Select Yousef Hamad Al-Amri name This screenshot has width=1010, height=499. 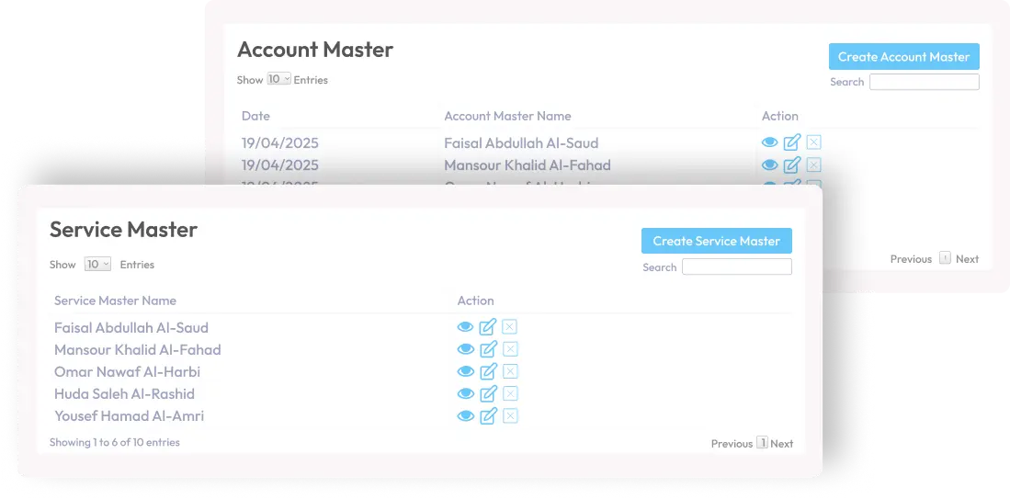click(129, 416)
